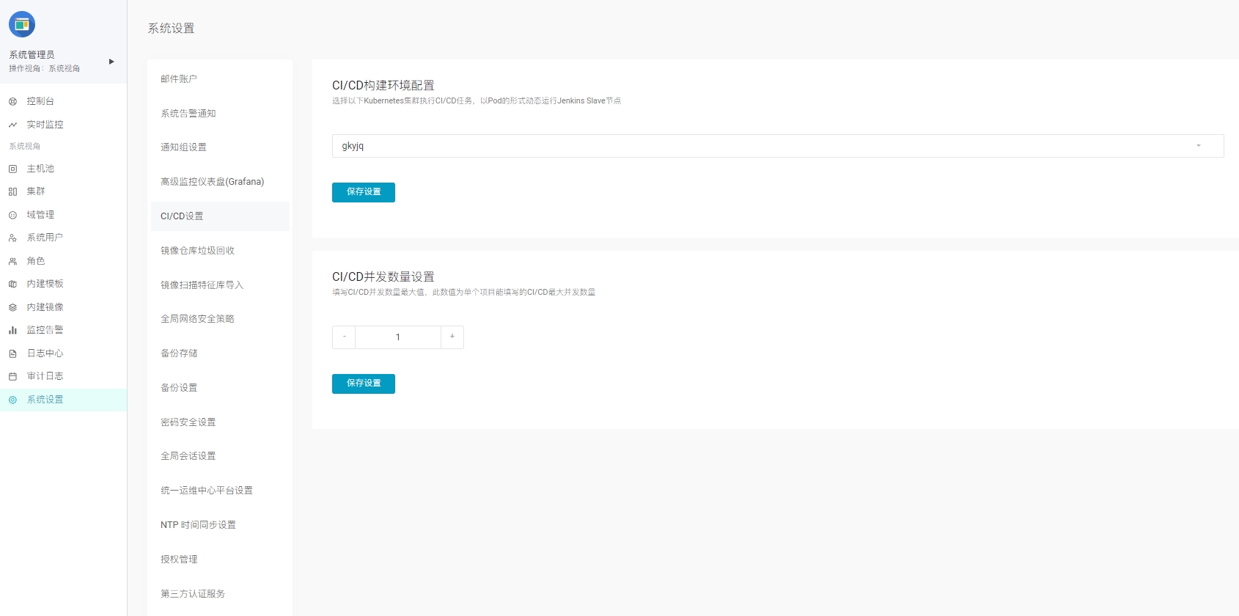Click the 角色 sidebar icon
The image size is (1239, 616).
coord(12,261)
